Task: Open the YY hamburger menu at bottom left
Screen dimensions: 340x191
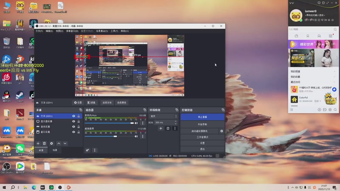Action: tap(292, 110)
